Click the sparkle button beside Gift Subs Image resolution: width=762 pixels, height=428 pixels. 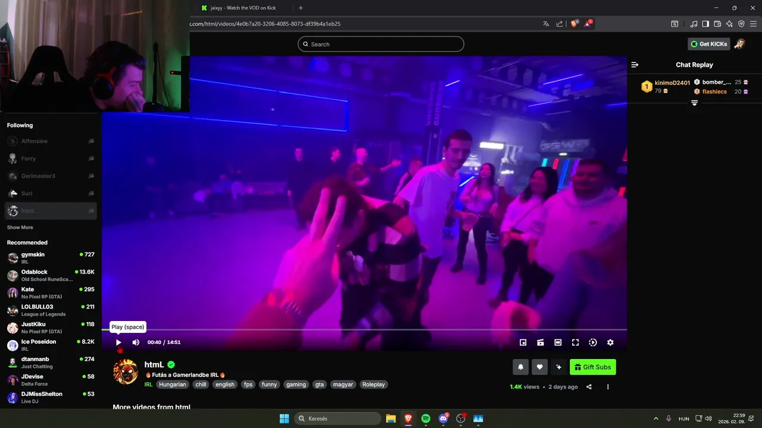[x=558, y=367]
